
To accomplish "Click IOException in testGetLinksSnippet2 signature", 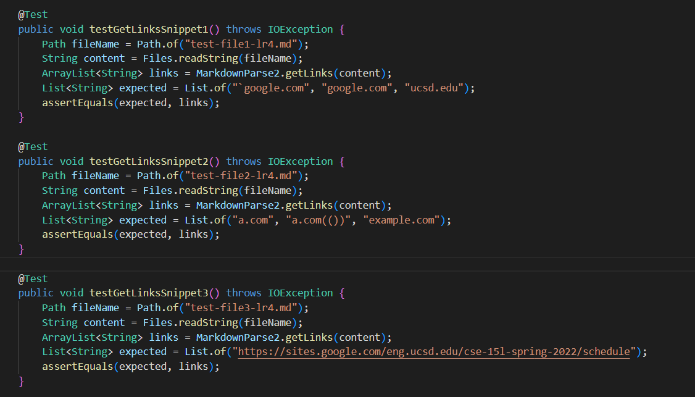I will coord(300,161).
